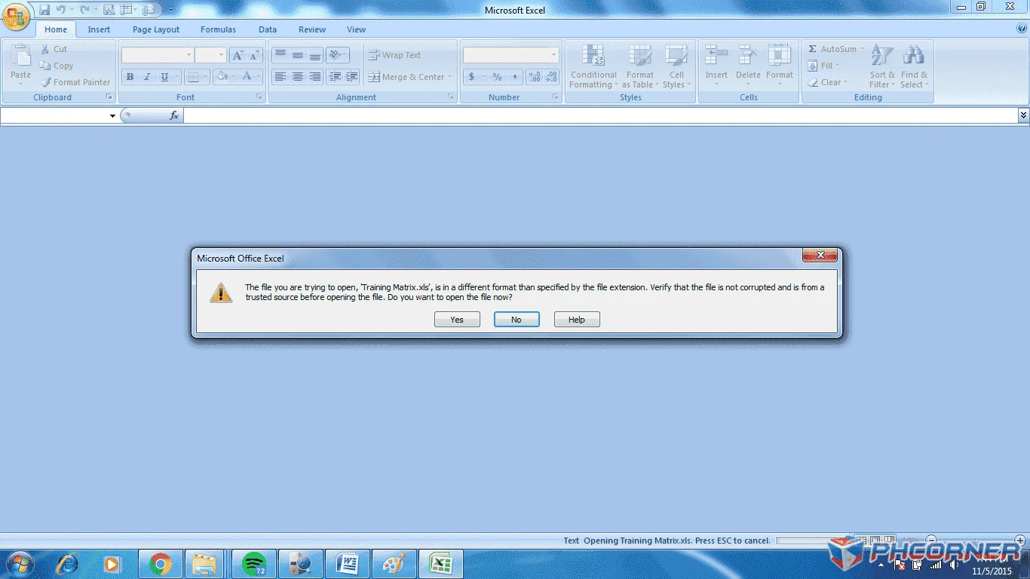The height and width of the screenshot is (579, 1030).
Task: Click the Decrease Indent icon
Action: pyautogui.click(x=335, y=77)
